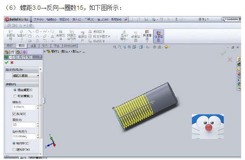Viewport: 245px width, 160px height.
Task: Open the 插入(I) menu
Action: click(x=76, y=19)
